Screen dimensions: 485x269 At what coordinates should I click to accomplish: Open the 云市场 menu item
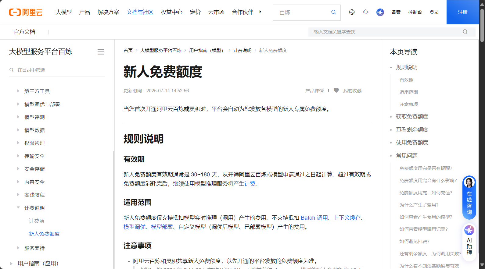click(x=216, y=12)
